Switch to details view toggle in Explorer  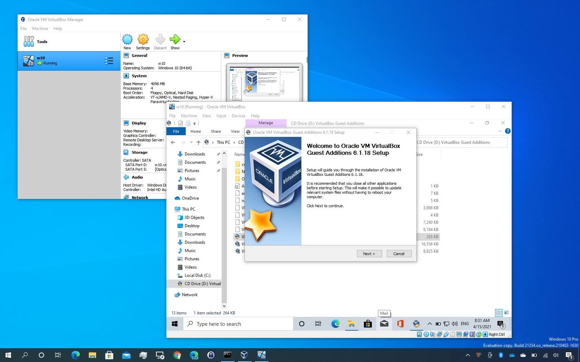(x=499, y=313)
